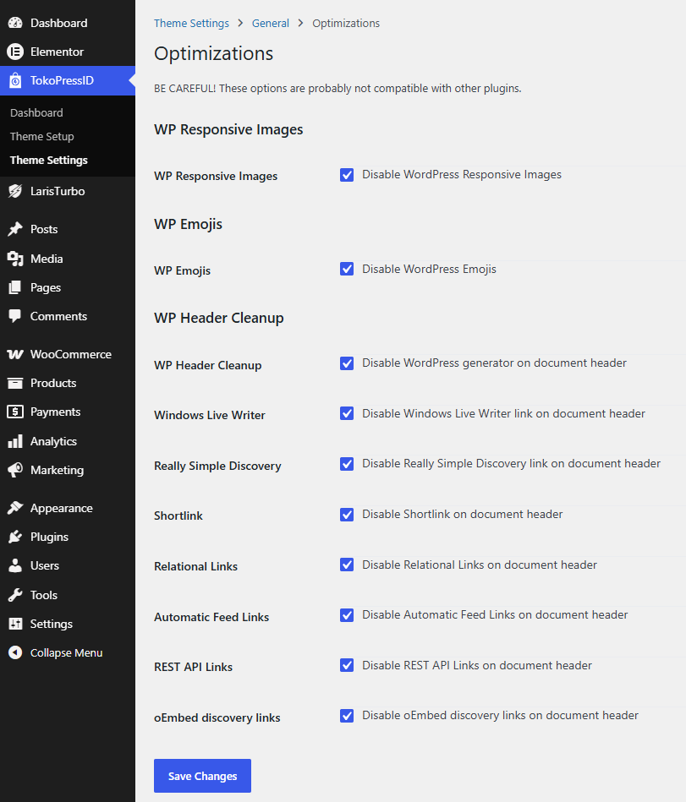686x802 pixels.
Task: Click the Dashboard gauge icon in sidebar
Action: [15, 23]
